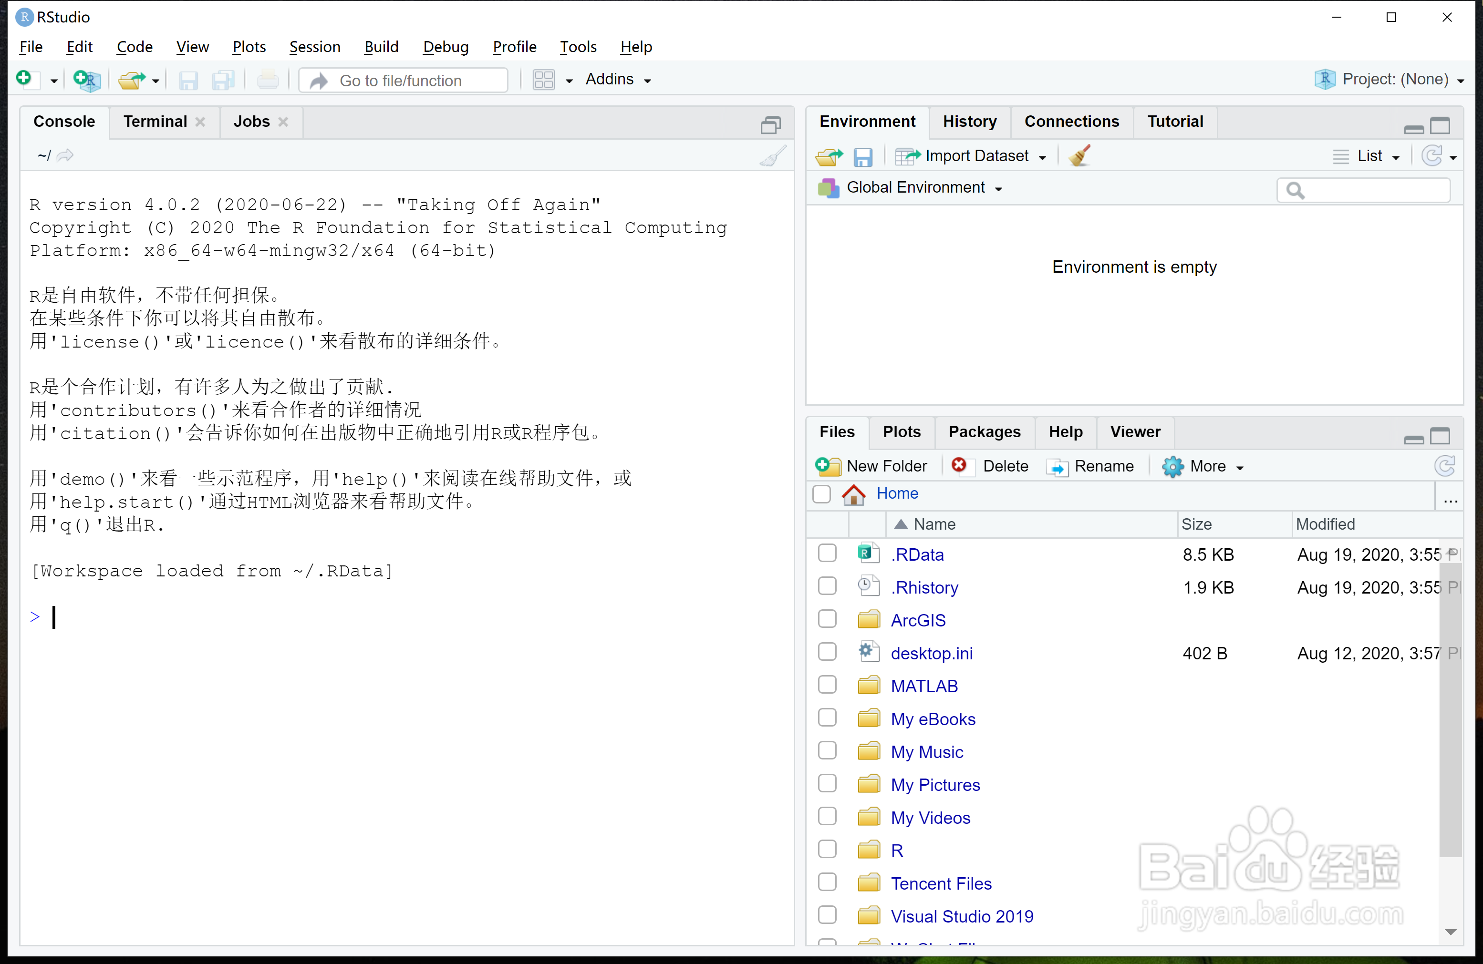Viewport: 1483px width, 964px height.
Task: Check the My eBooks checkbox
Action: (827, 718)
